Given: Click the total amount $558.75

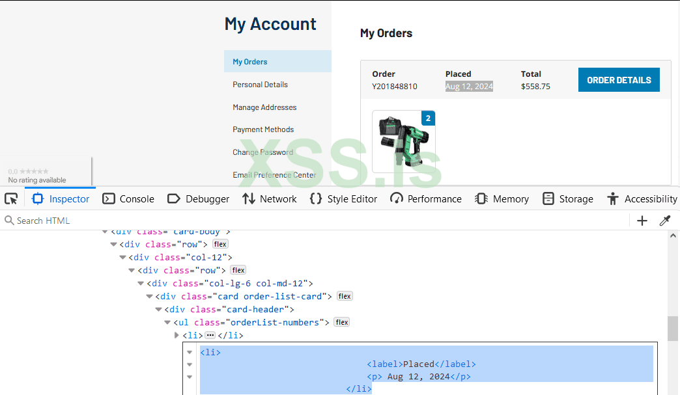Looking at the screenshot, I should coord(535,86).
